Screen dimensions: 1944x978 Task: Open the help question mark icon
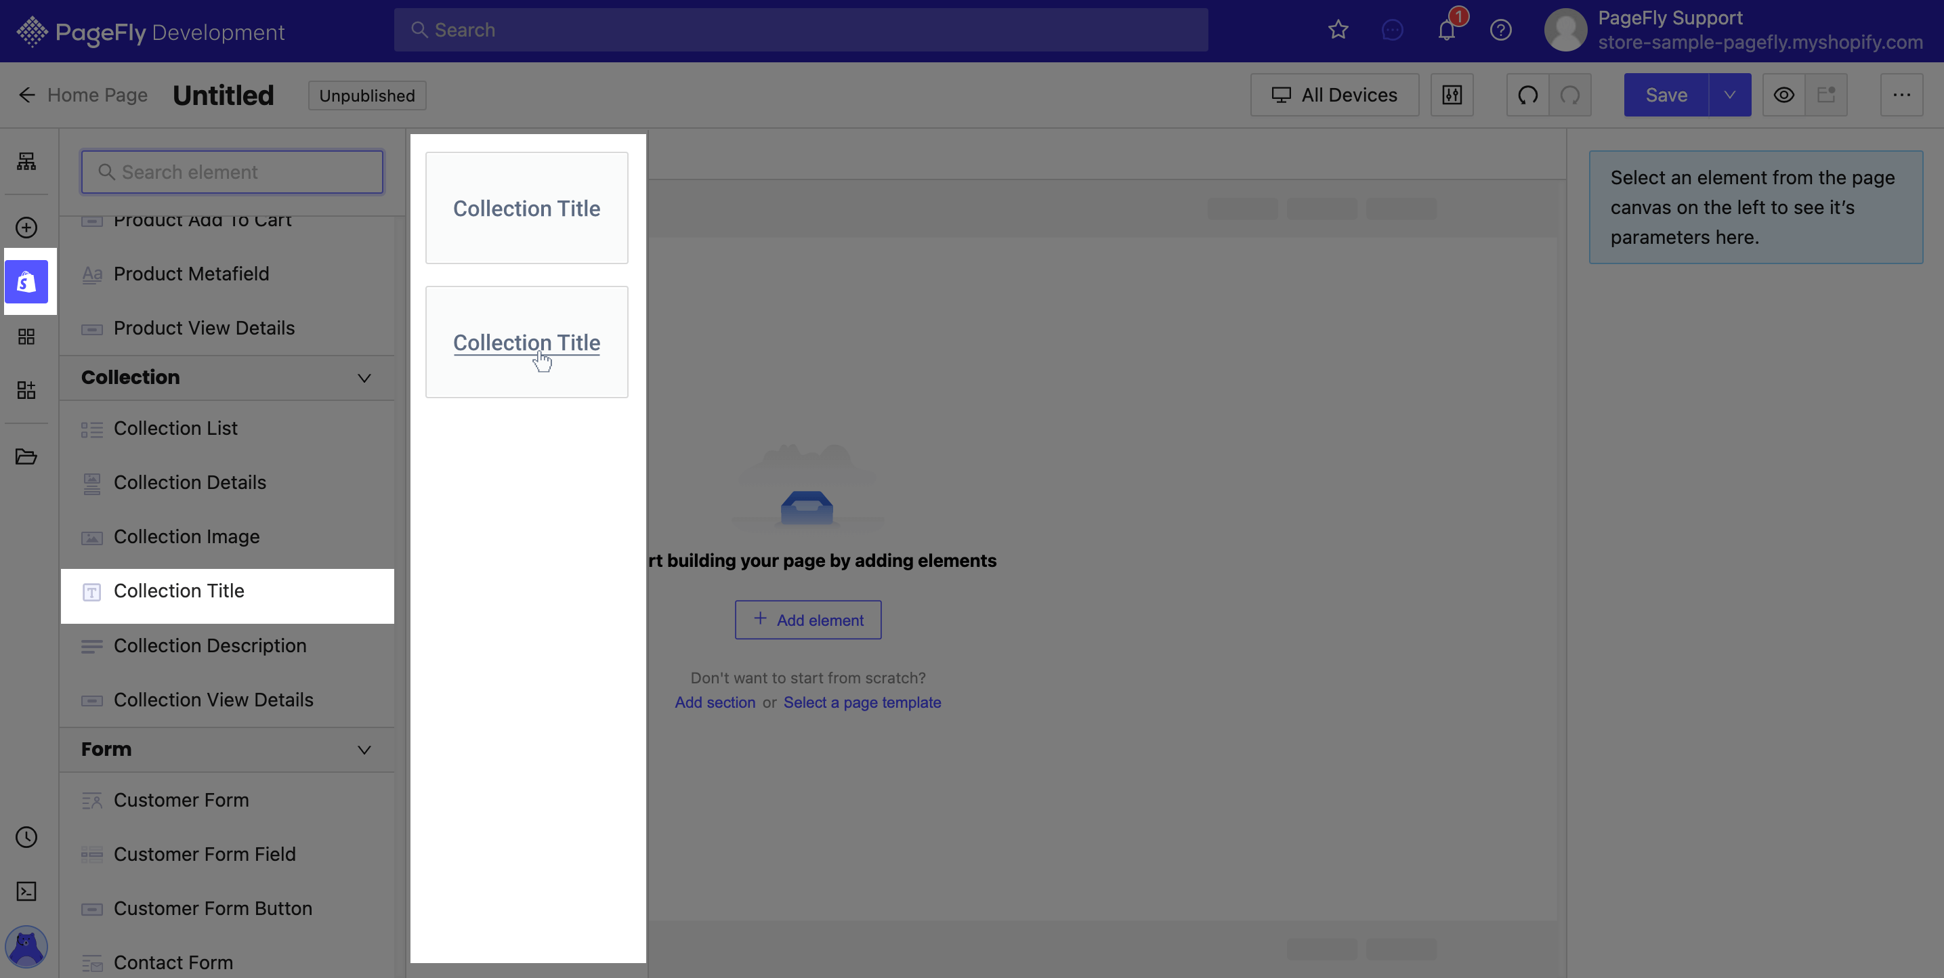click(x=1501, y=30)
